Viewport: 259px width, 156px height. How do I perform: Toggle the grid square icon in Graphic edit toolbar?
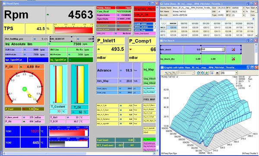click(x=212, y=73)
